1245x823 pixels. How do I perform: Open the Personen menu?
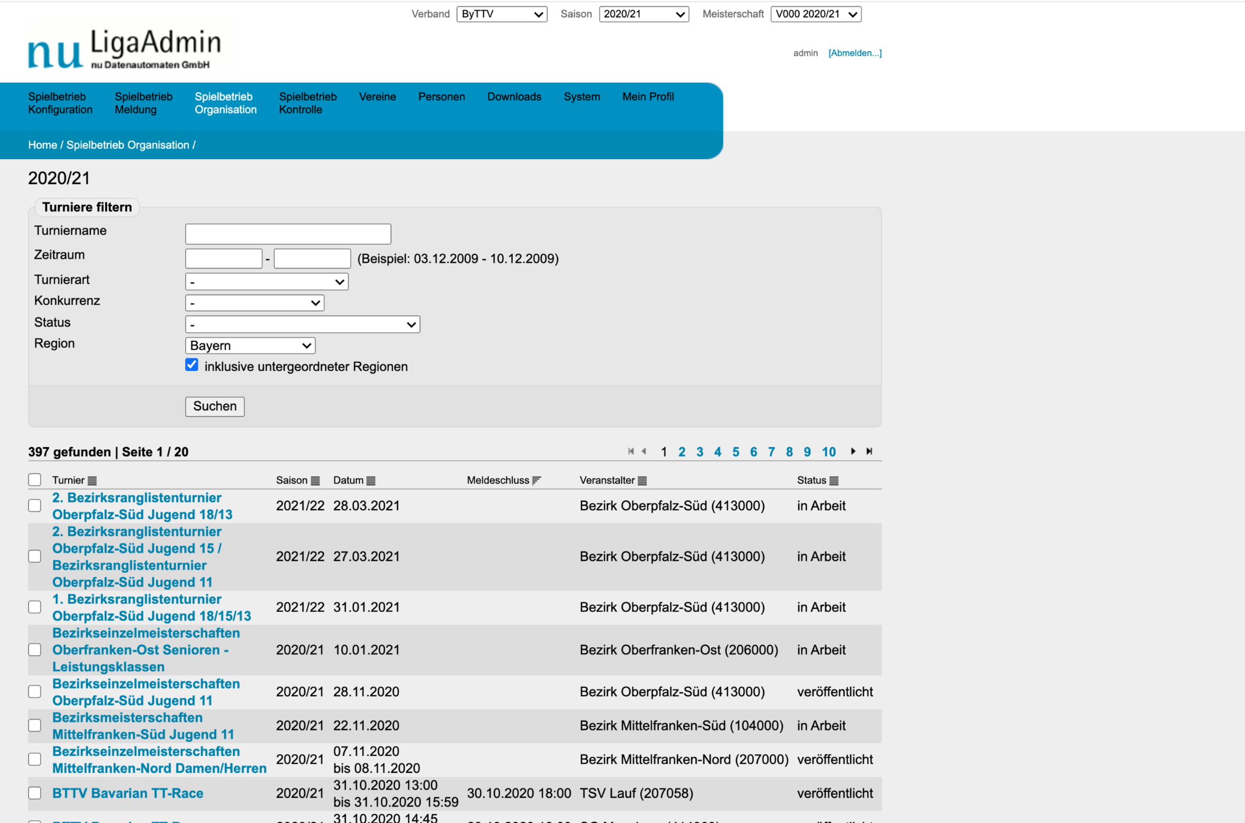pyautogui.click(x=442, y=97)
